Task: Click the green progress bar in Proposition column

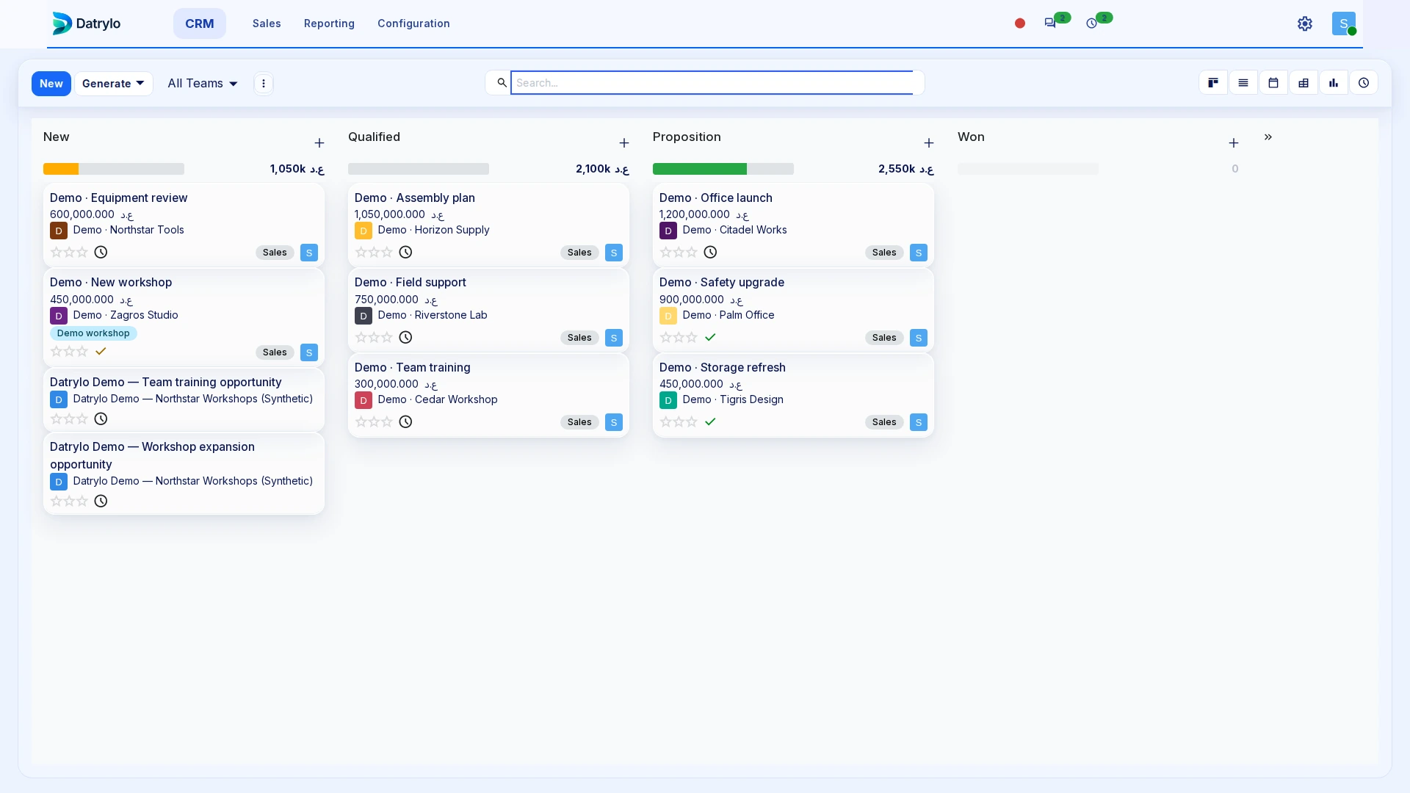Action: point(700,169)
